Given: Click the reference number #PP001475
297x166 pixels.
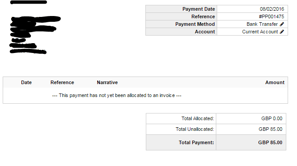Looking at the screenshot, I should click(x=272, y=16).
